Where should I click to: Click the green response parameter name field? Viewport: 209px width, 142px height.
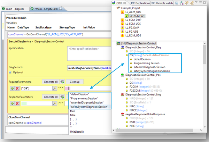pyautogui.click(x=36, y=103)
